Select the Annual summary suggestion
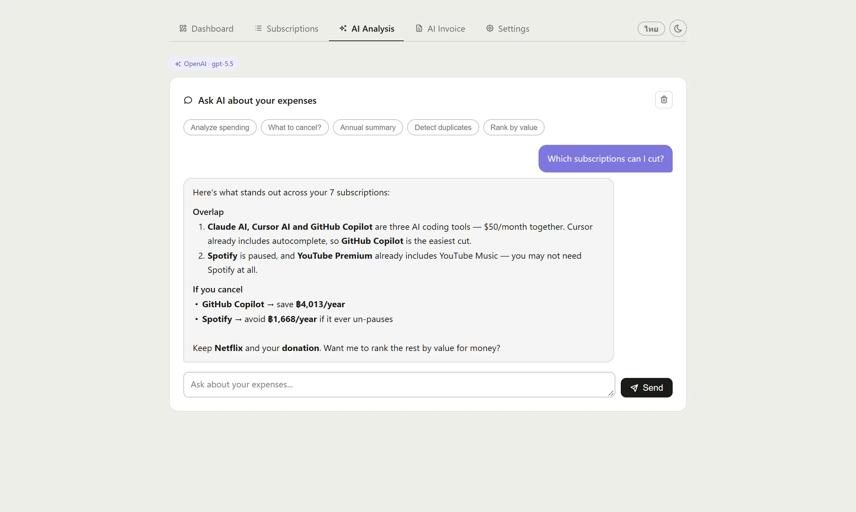 [368, 127]
